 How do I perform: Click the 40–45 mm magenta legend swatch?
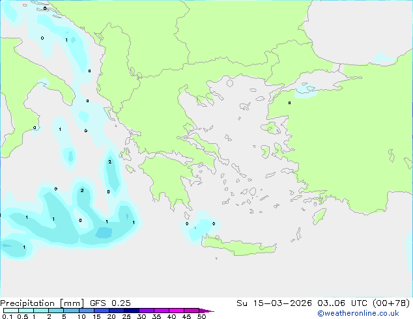(177, 311)
